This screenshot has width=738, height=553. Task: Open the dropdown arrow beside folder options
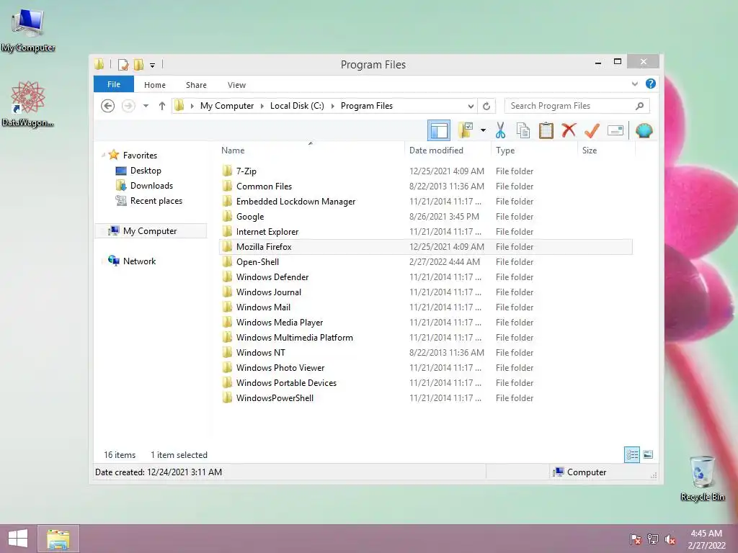[483, 130]
